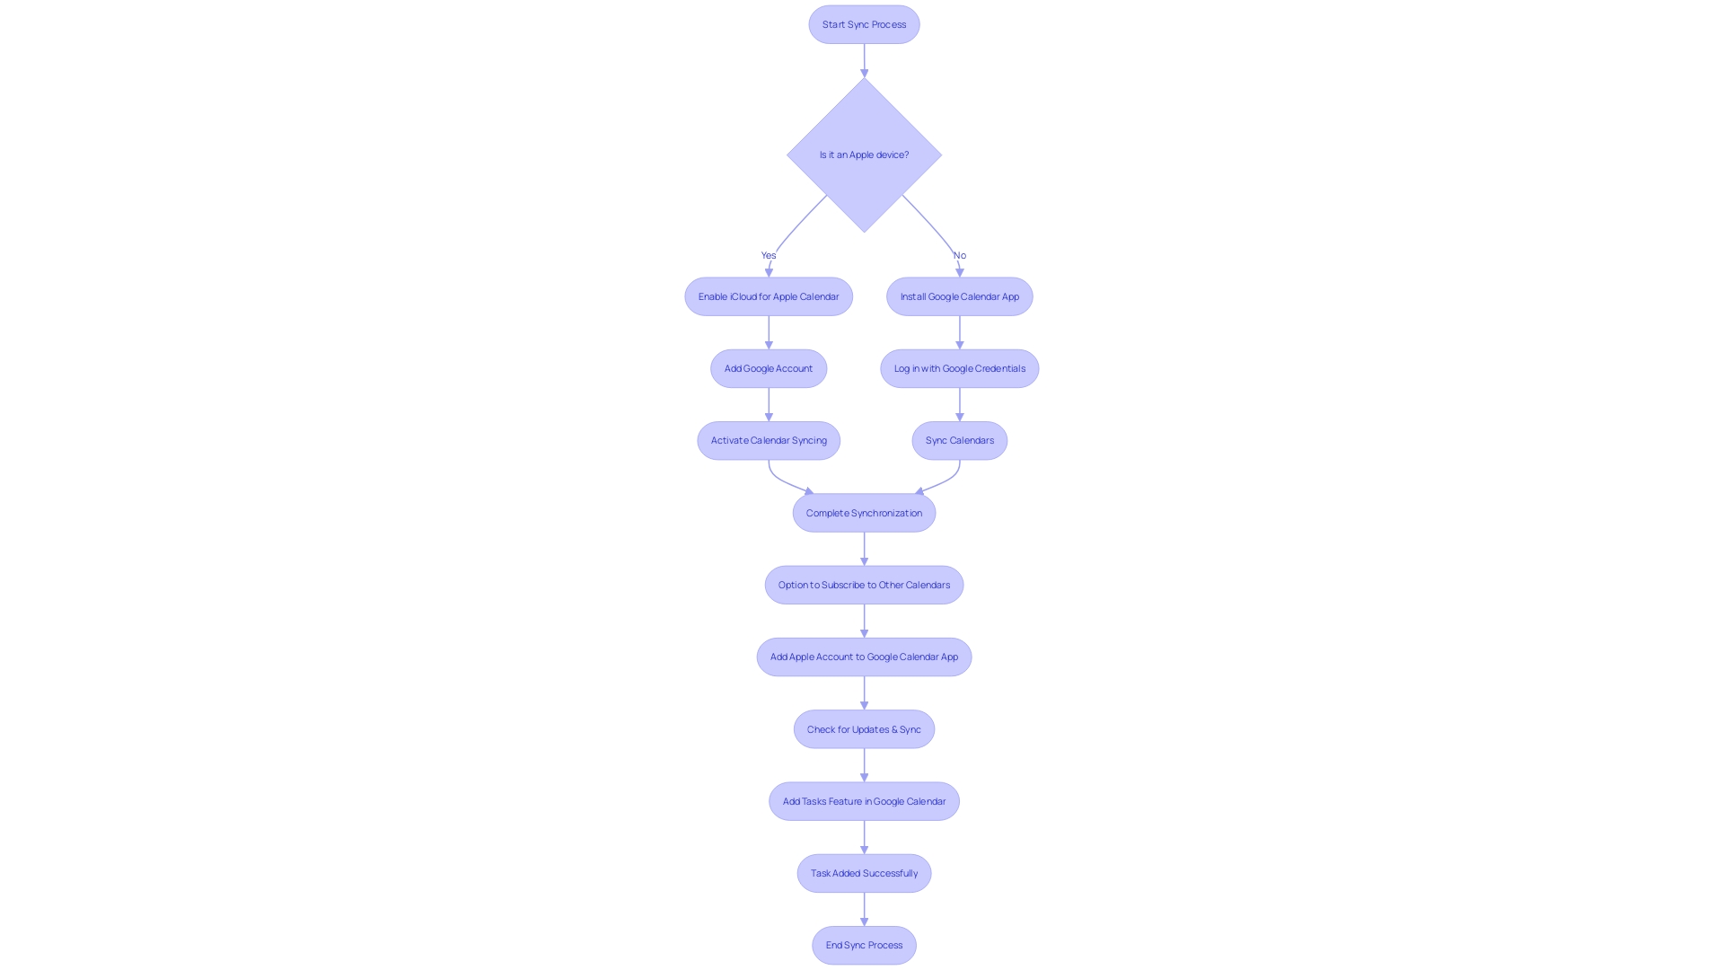The image size is (1724, 970).
Task: Click the Complete Synchronization node
Action: [863, 512]
